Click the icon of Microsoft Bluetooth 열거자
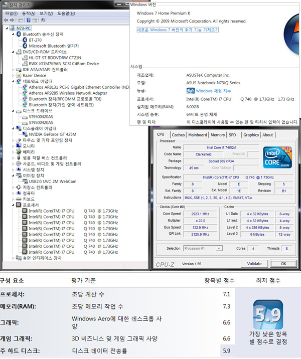This screenshot has width=301, height=359. click(x=25, y=46)
